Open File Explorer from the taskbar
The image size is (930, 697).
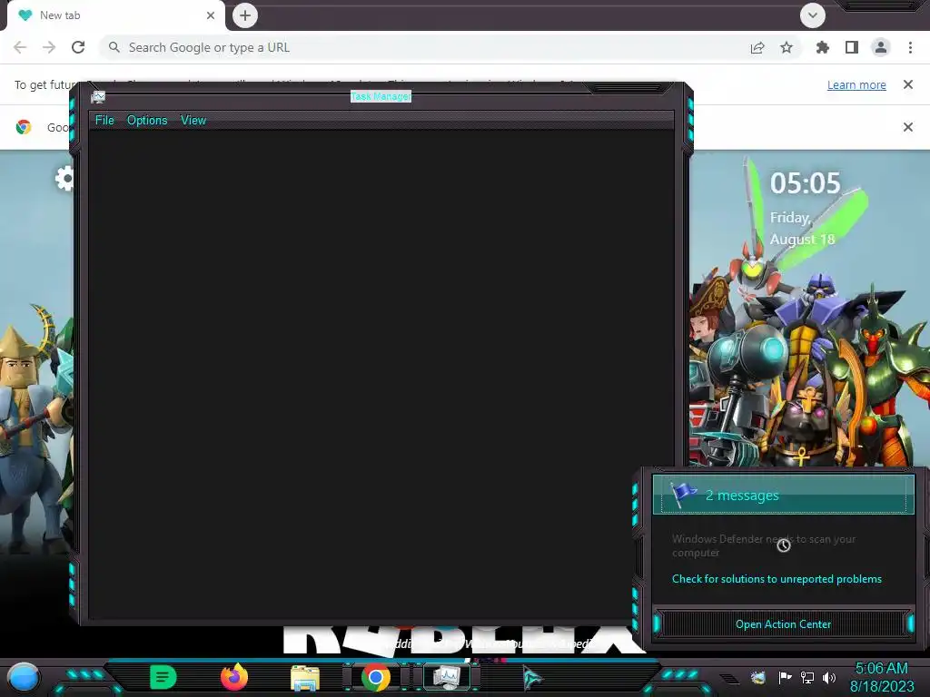[305, 678]
